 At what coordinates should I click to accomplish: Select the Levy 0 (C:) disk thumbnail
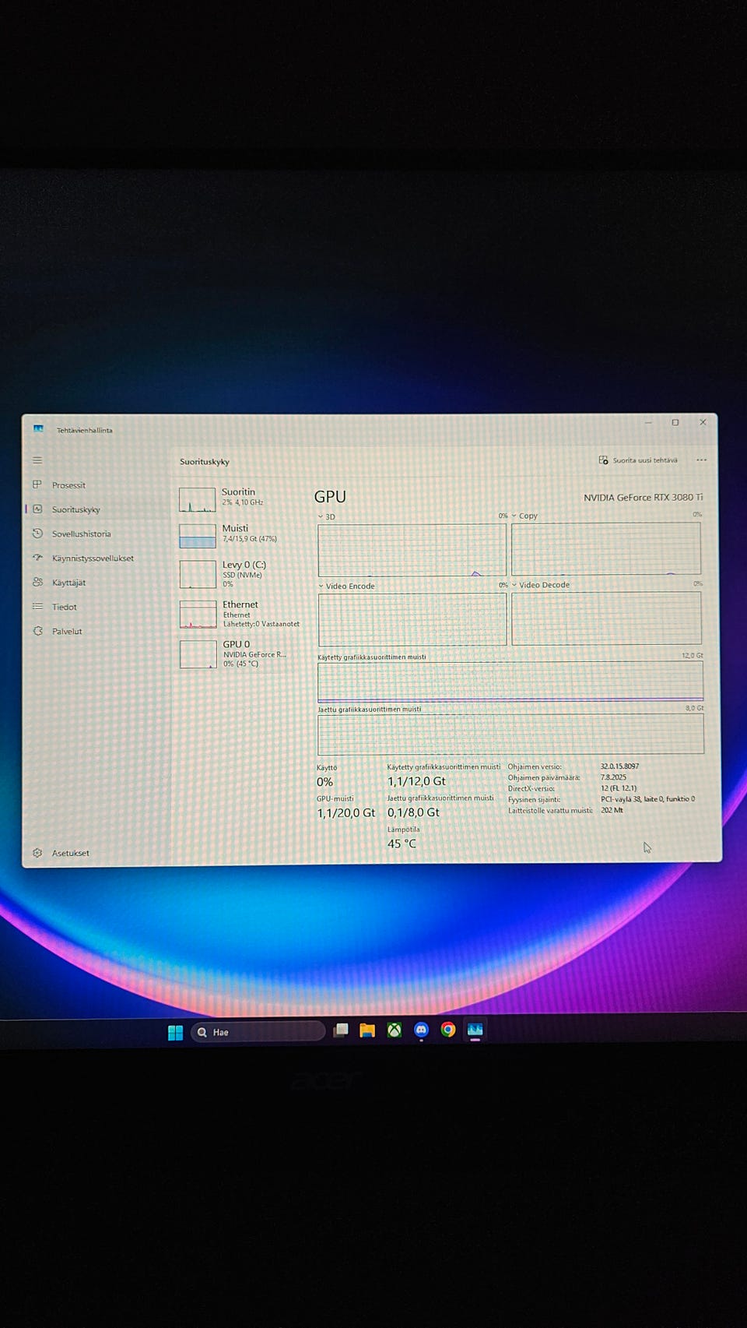tap(198, 574)
